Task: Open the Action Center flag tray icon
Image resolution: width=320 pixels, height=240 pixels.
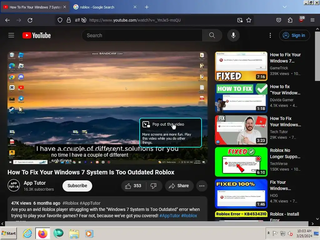Action: [275, 233]
